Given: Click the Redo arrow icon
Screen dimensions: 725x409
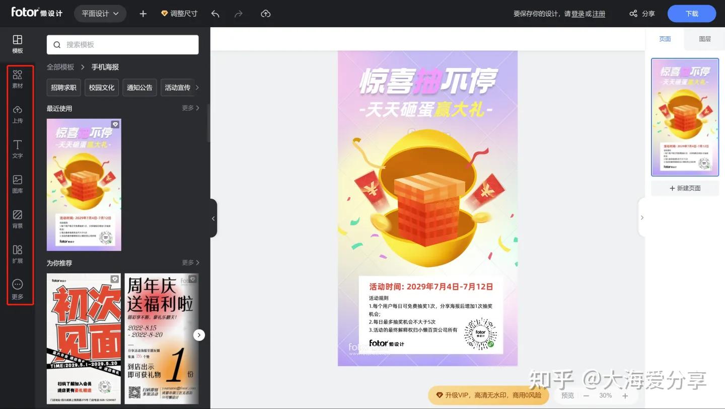Looking at the screenshot, I should pos(238,14).
